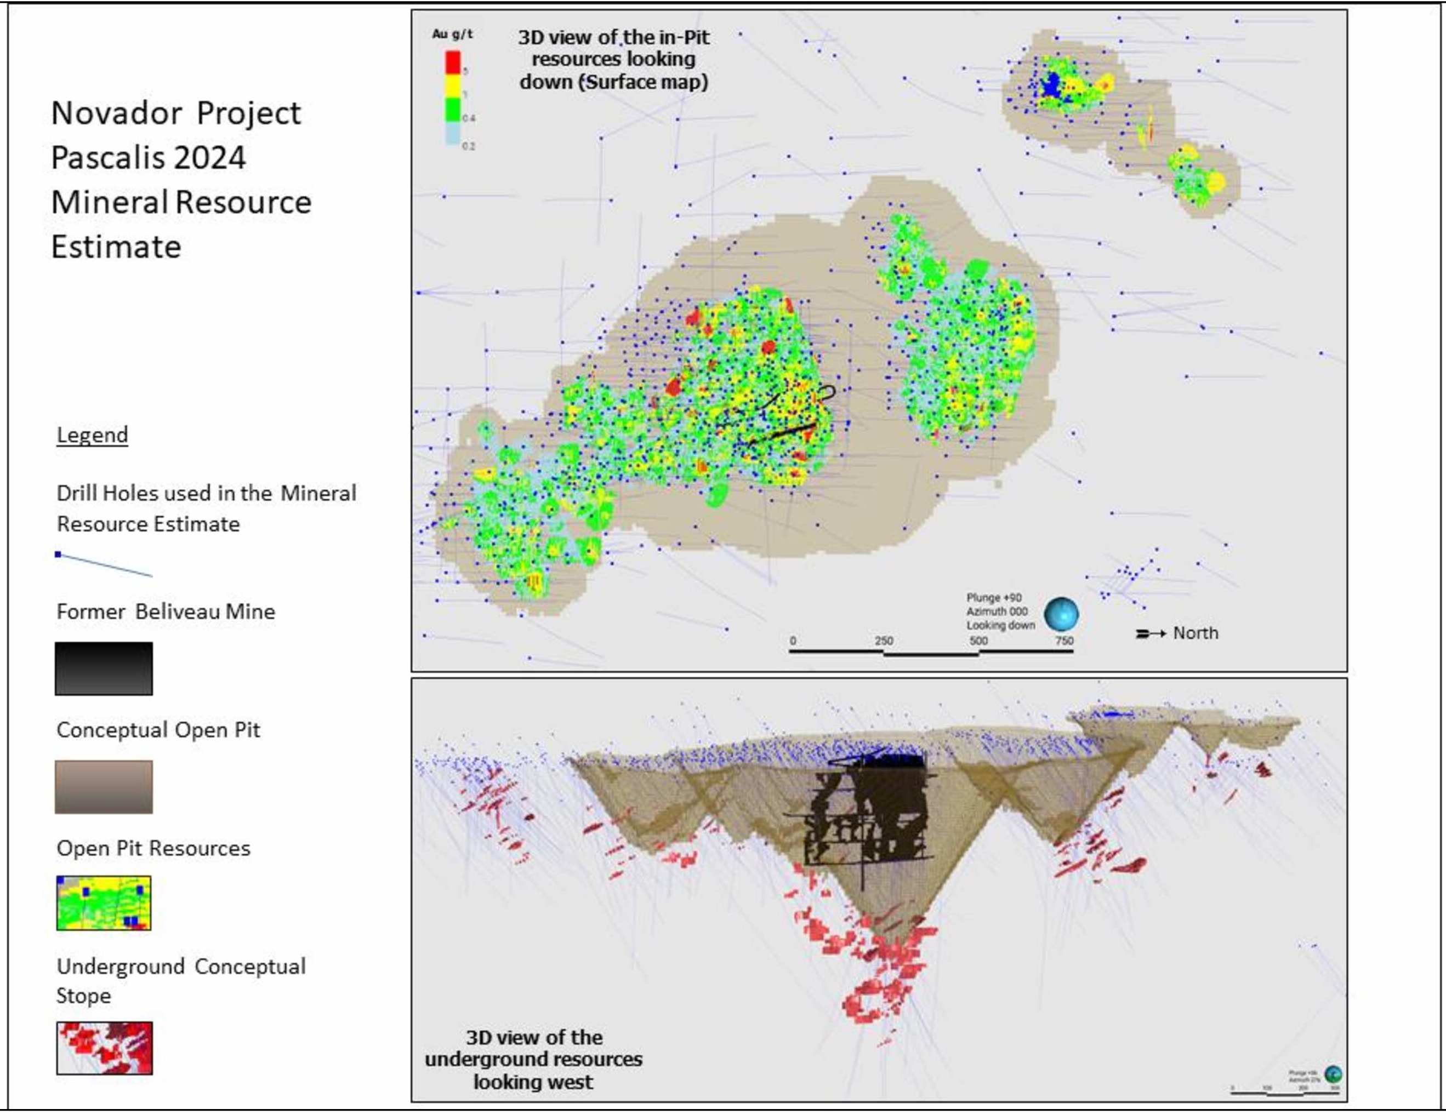Image resolution: width=1446 pixels, height=1120 pixels.
Task: Click the Conceptual Open Pit tan swatch
Action: [x=104, y=786]
